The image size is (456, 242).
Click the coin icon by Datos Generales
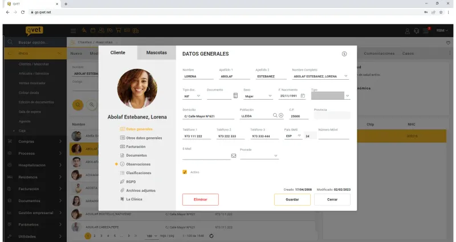(x=344, y=54)
